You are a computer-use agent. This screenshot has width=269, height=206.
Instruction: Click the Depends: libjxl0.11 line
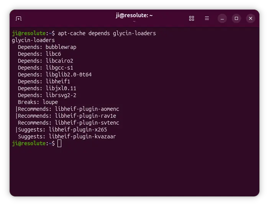point(47,88)
